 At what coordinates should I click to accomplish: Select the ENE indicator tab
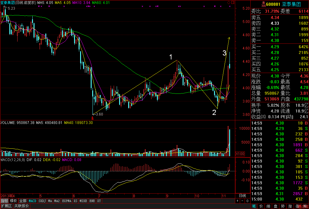92,201
